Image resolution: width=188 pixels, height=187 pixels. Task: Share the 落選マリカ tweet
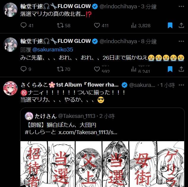point(181,25)
